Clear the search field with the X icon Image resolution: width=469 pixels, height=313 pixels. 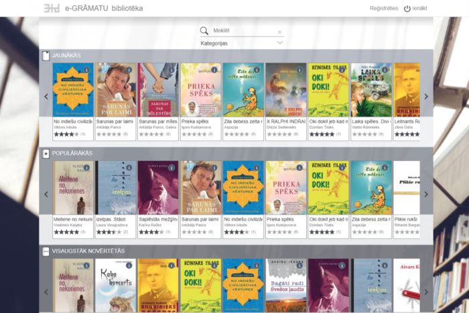[279, 32]
